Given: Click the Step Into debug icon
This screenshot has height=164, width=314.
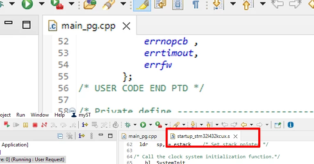Looking at the screenshot, I should click(54, 125).
